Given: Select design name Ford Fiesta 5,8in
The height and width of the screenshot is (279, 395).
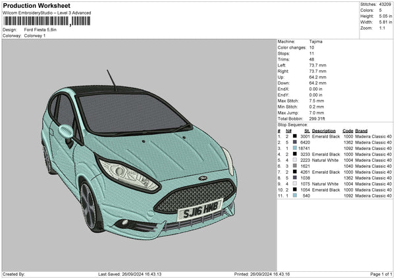Looking at the screenshot, I should click(40, 30).
